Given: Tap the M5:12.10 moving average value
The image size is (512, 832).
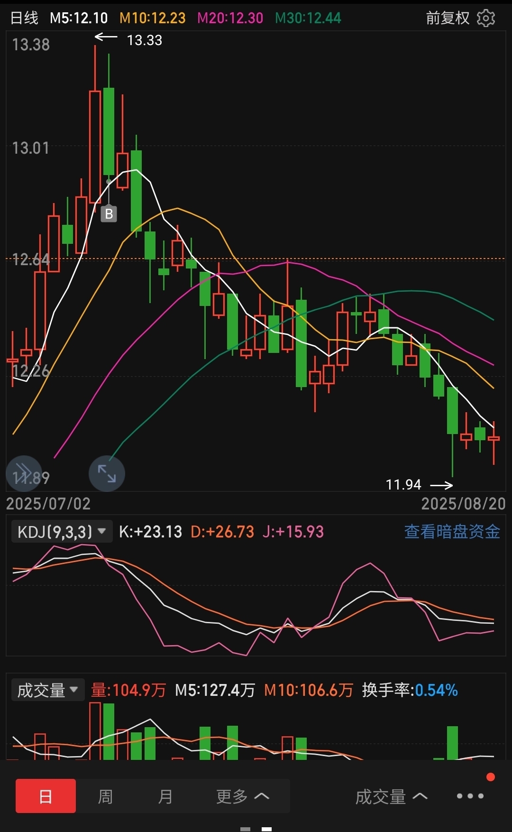Looking at the screenshot, I should pyautogui.click(x=79, y=18).
